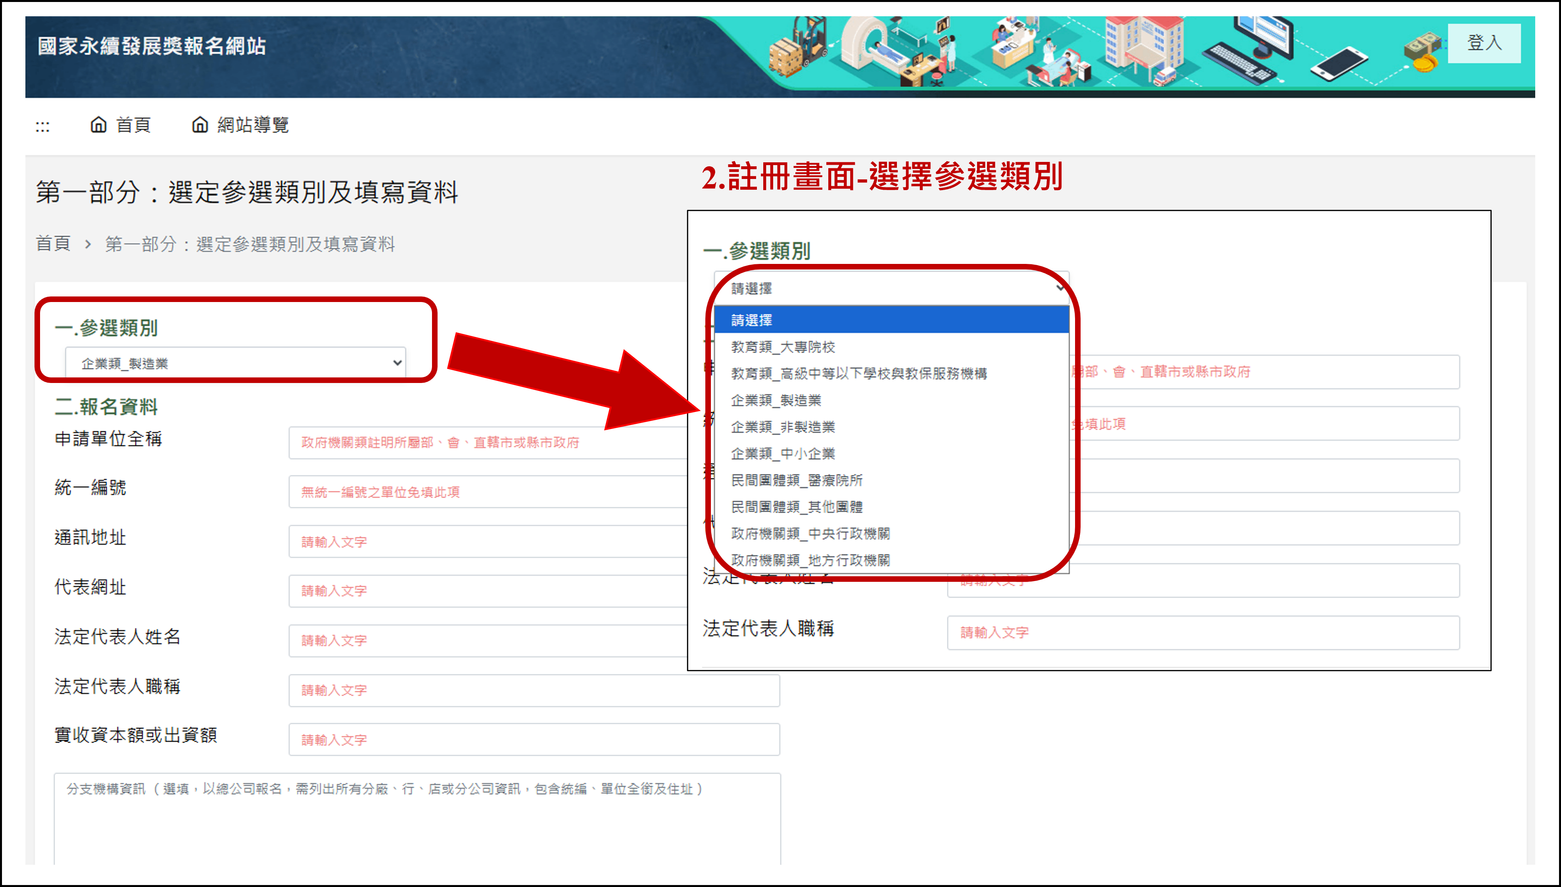Click inset field showing 免填此項 placeholder
This screenshot has width=1561, height=887.
pos(1265,424)
